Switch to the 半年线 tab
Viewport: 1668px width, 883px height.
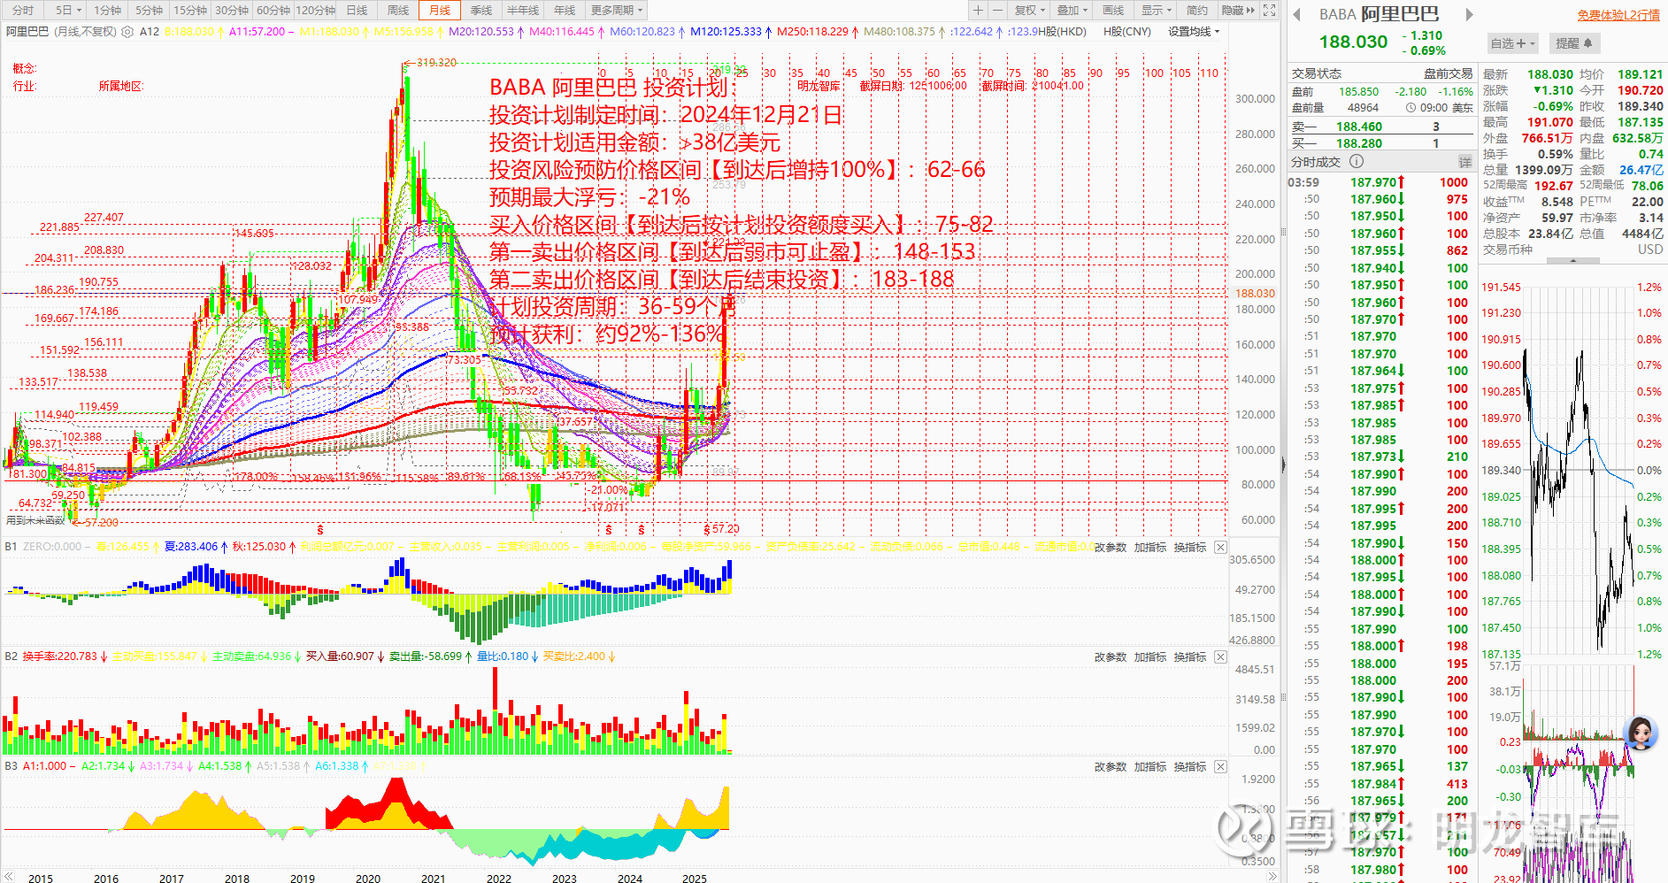pyautogui.click(x=523, y=11)
